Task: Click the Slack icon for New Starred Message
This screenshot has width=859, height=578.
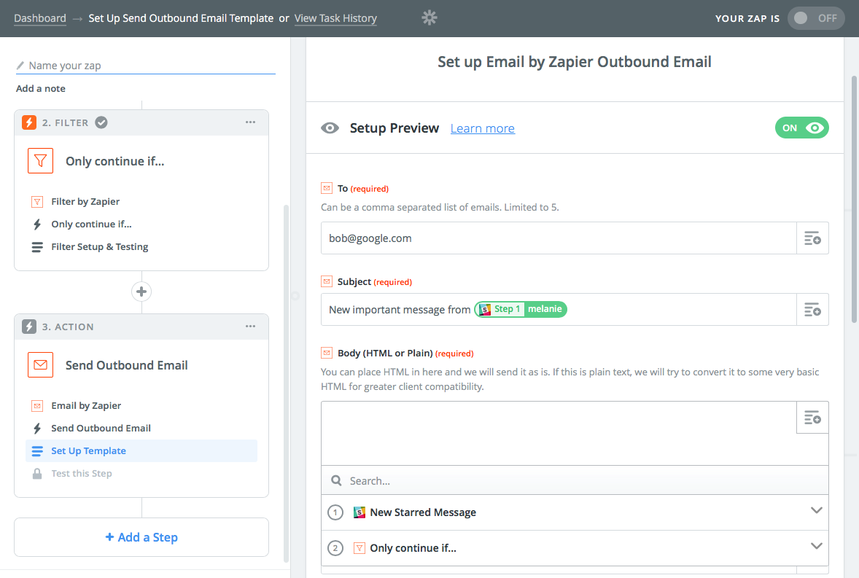Action: [359, 512]
